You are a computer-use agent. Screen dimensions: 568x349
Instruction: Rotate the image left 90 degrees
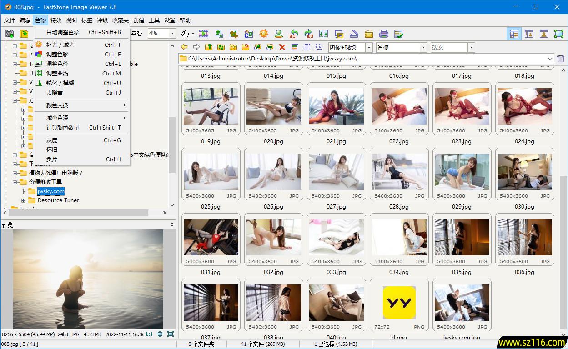click(x=294, y=33)
